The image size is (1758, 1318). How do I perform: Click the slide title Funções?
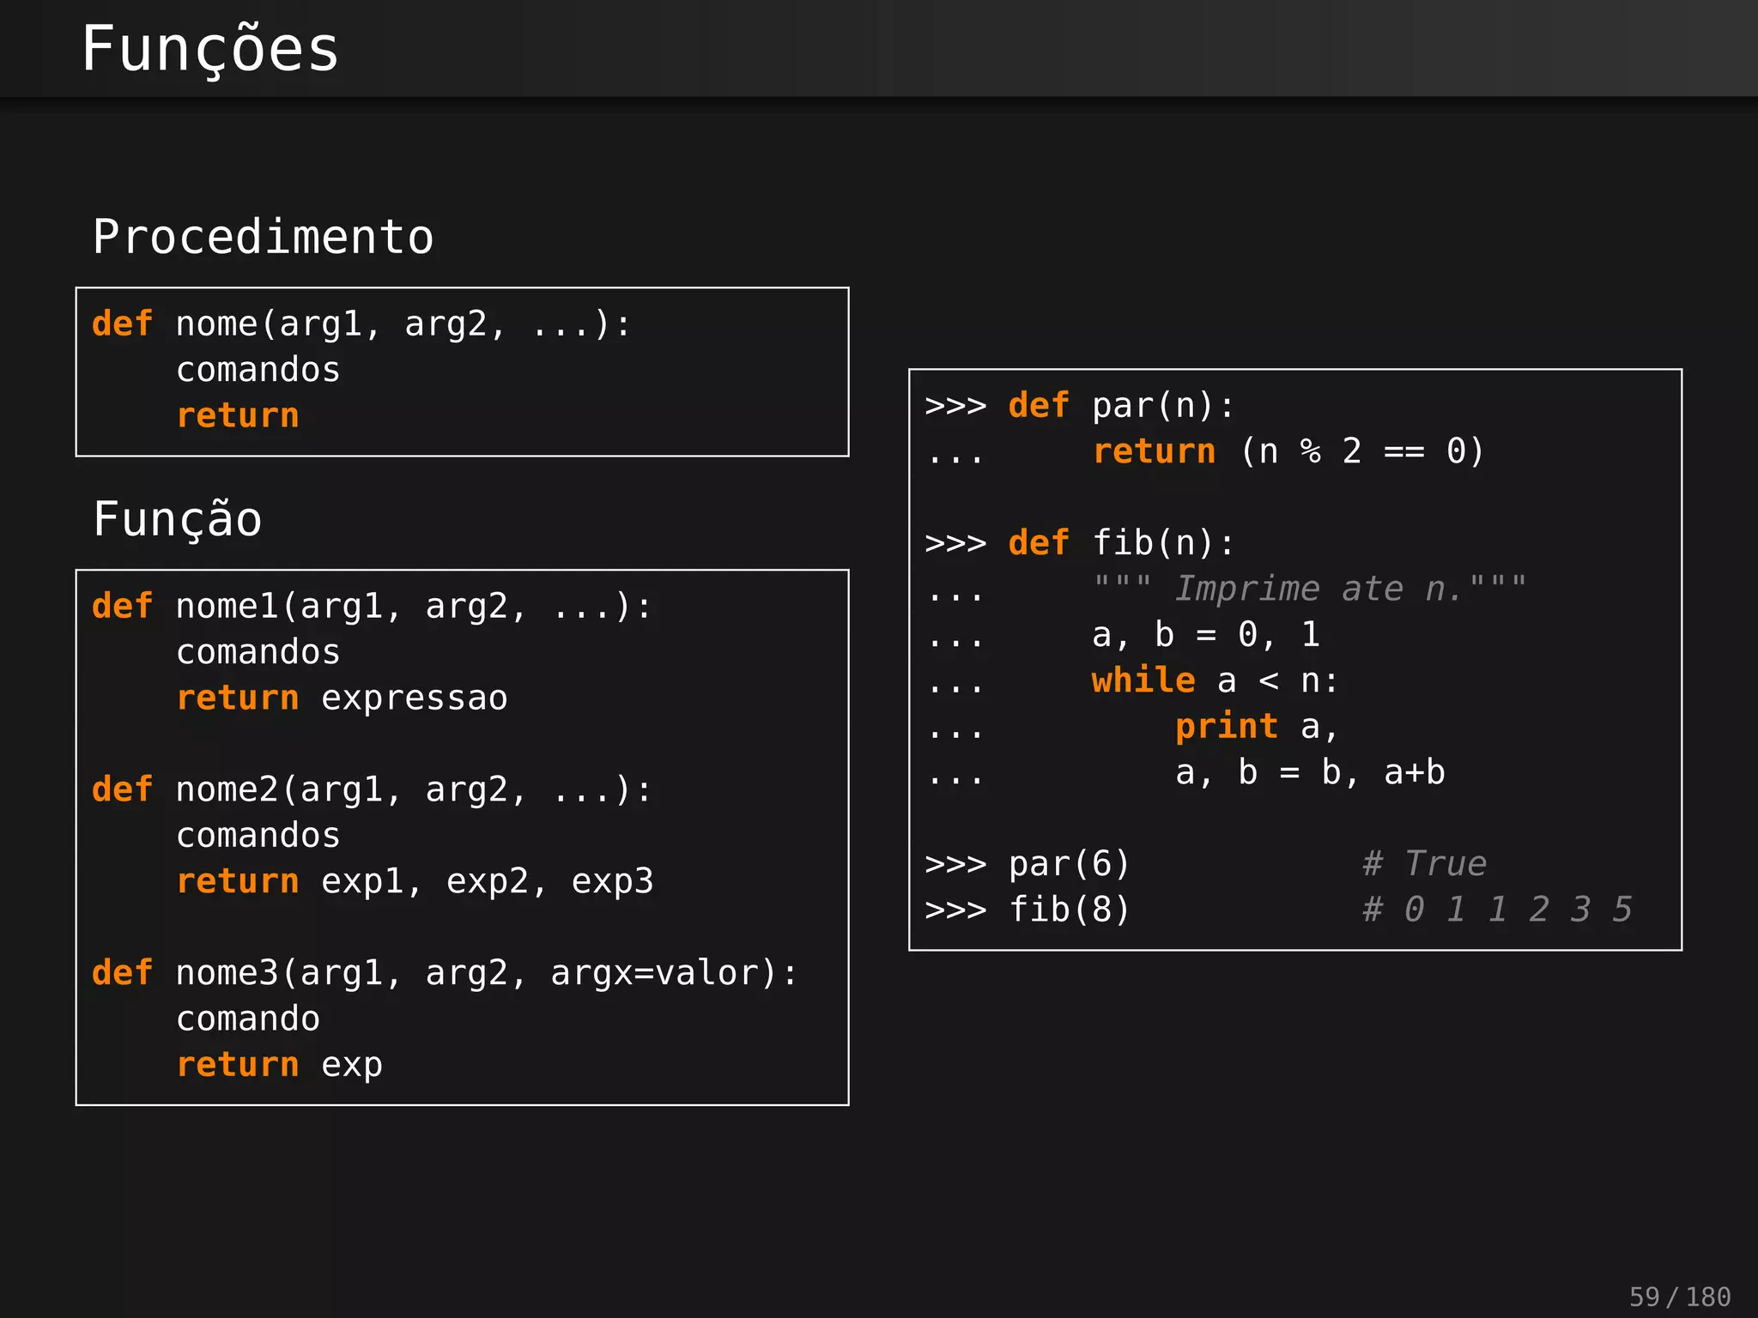click(x=210, y=49)
